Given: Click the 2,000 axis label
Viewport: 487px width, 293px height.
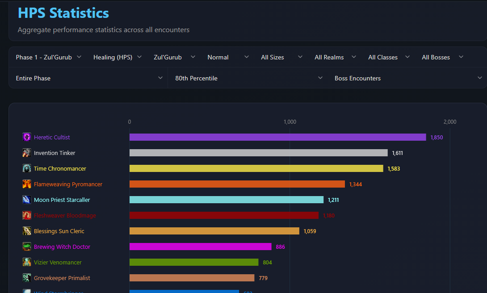Looking at the screenshot, I should [x=450, y=121].
